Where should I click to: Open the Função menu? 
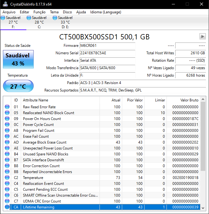tap(39, 12)
